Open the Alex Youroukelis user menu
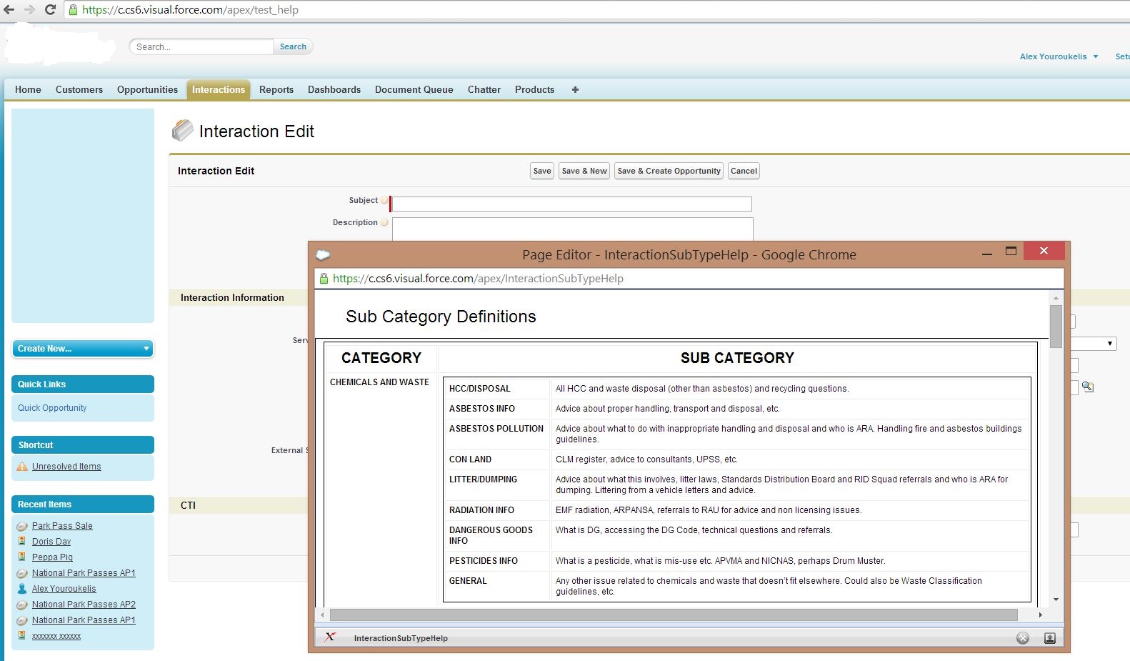This screenshot has width=1130, height=661. click(1059, 56)
